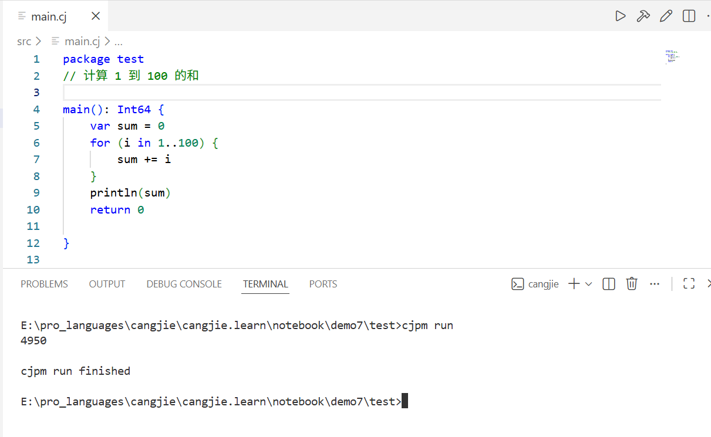Click 'sum += i' code line
The image size is (711, 437).
[144, 160]
